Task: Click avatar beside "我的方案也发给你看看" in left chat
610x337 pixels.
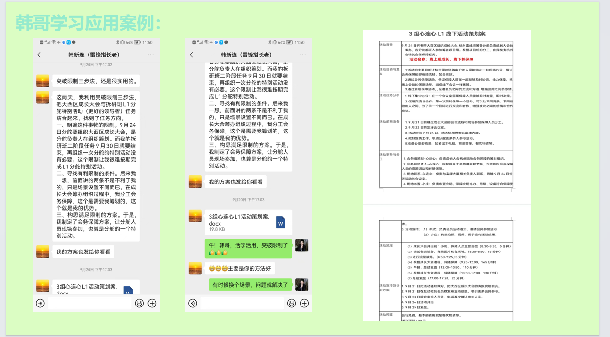Action: 43,251
